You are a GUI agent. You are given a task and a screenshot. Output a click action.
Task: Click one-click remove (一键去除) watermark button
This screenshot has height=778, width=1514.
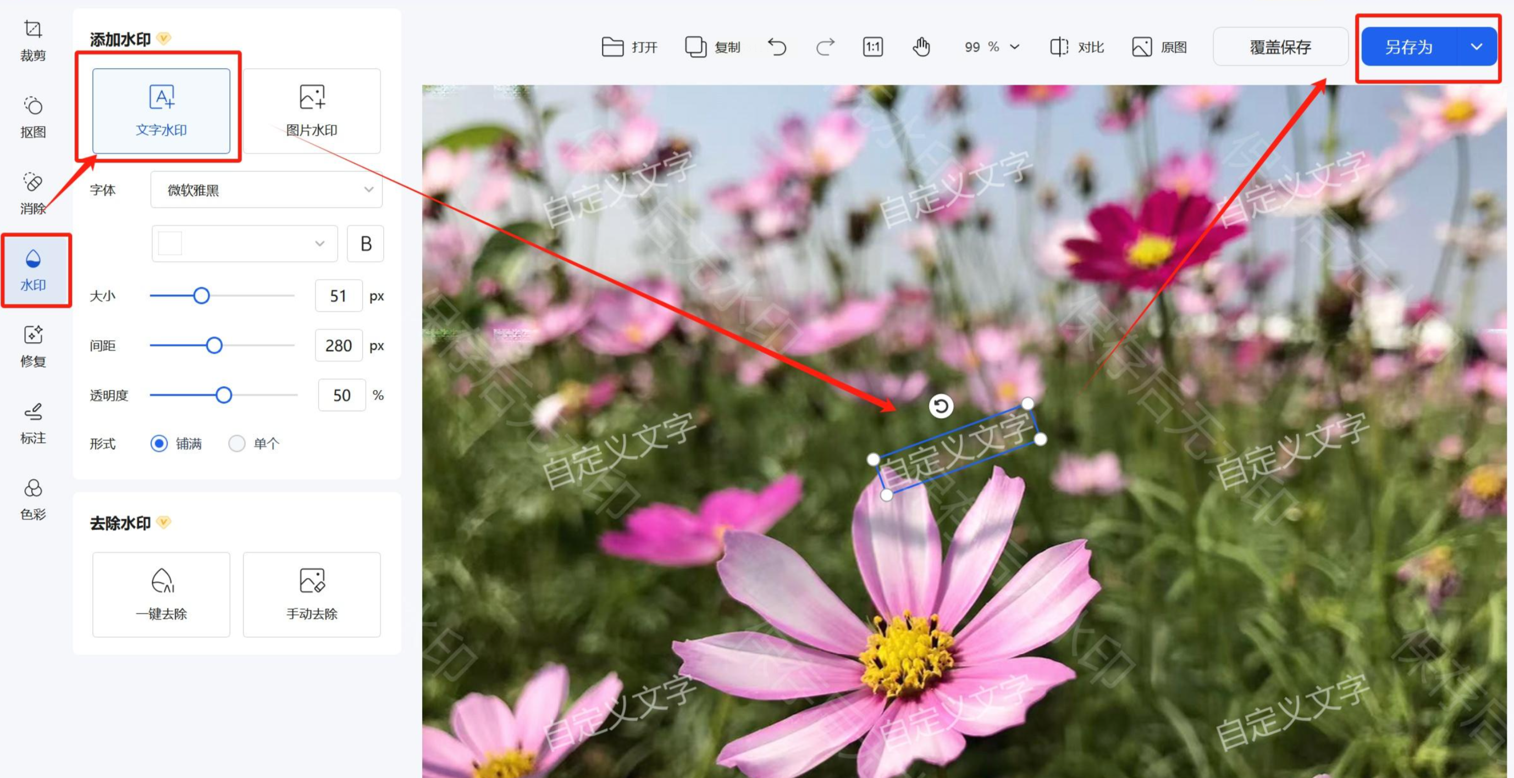click(161, 594)
